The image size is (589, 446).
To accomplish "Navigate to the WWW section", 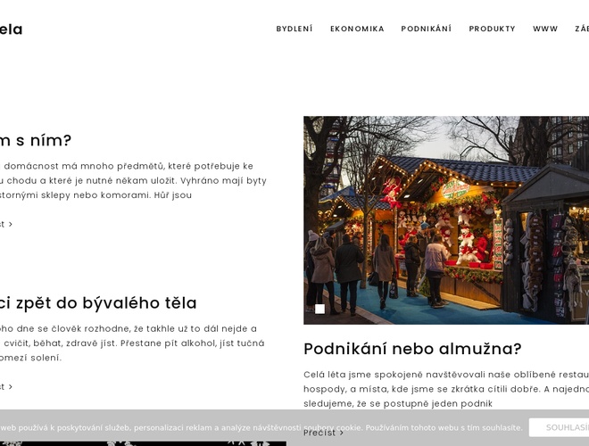I will tap(545, 29).
